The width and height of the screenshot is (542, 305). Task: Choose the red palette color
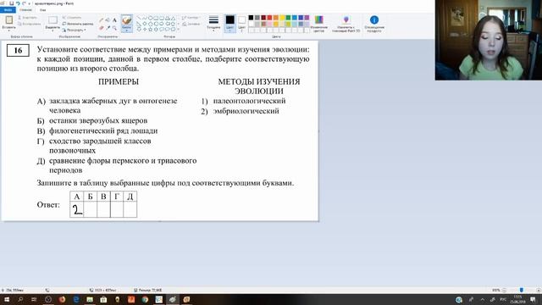[x=269, y=18]
